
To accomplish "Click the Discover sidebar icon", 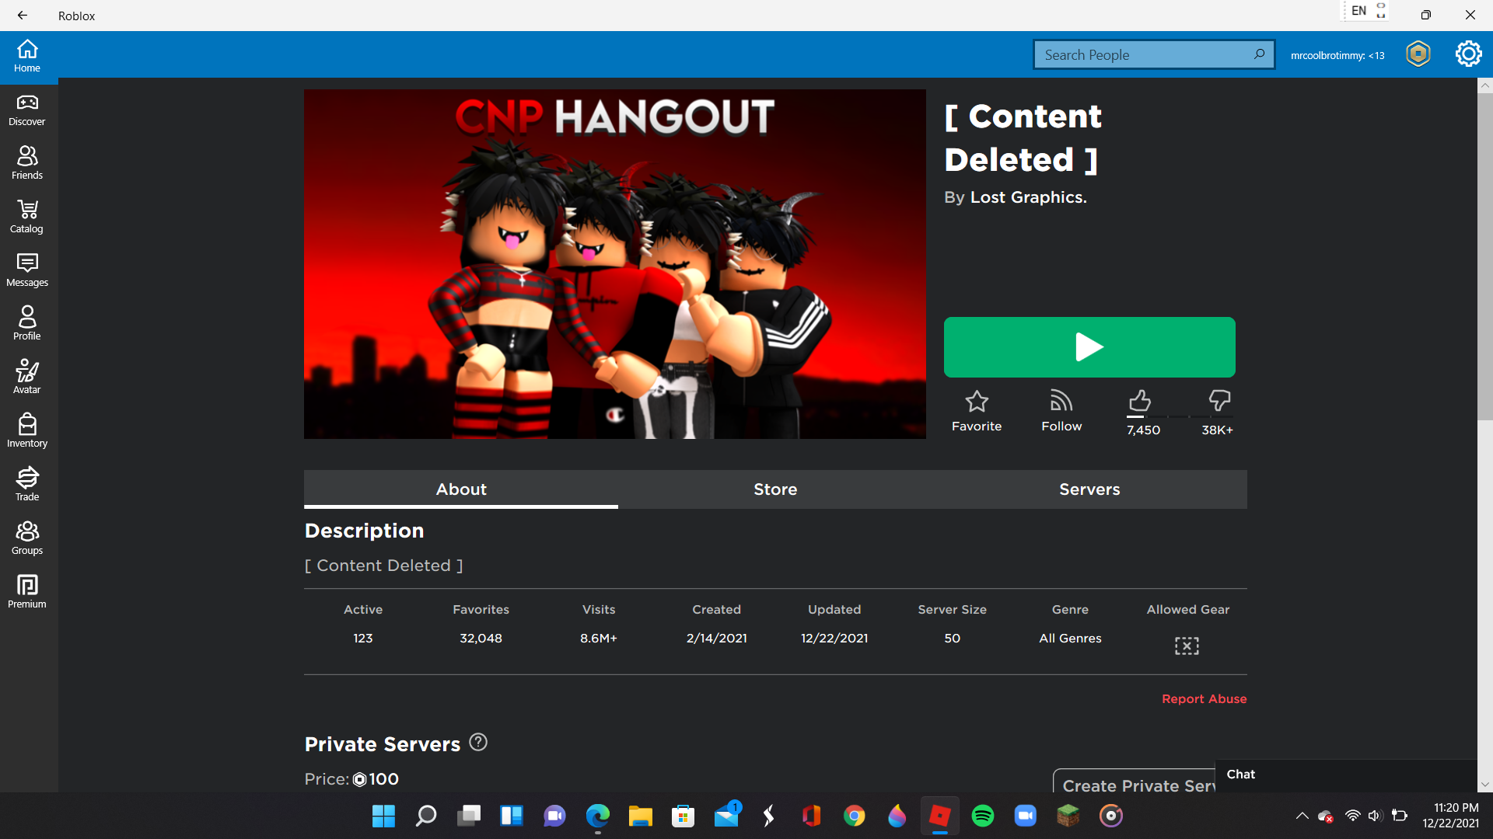I will point(26,110).
